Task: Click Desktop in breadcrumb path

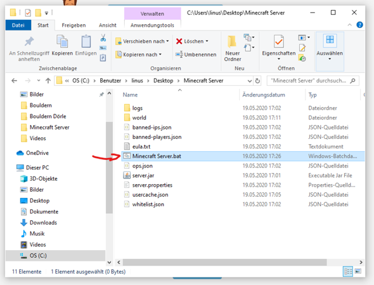Action: click(x=164, y=81)
